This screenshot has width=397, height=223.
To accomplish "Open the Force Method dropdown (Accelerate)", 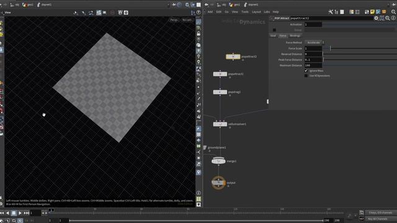I will (x=314, y=43).
